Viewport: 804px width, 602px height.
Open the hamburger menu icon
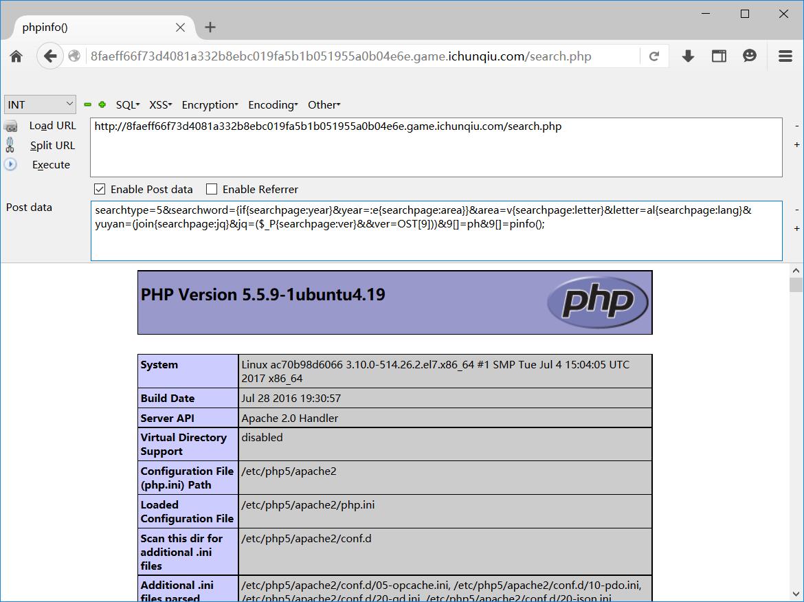click(x=785, y=56)
